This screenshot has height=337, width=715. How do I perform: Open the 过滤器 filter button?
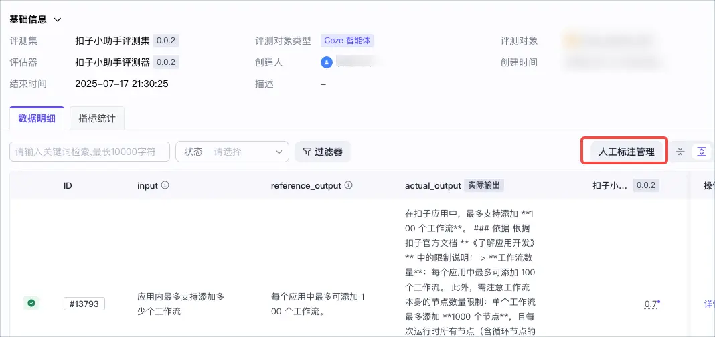323,152
